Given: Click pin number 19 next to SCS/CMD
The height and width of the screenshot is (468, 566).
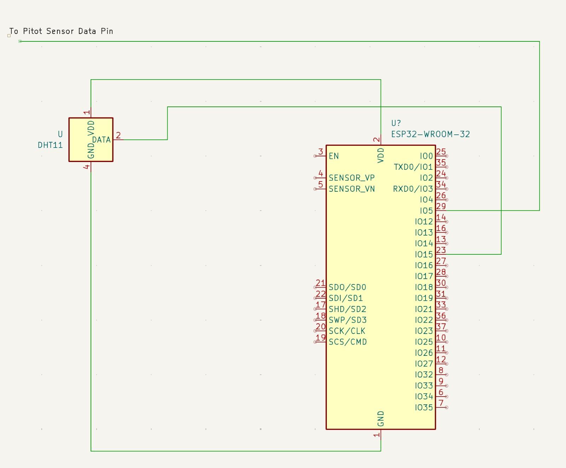Looking at the screenshot, I should [320, 337].
